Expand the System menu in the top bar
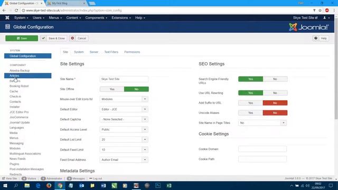 pos(21,17)
